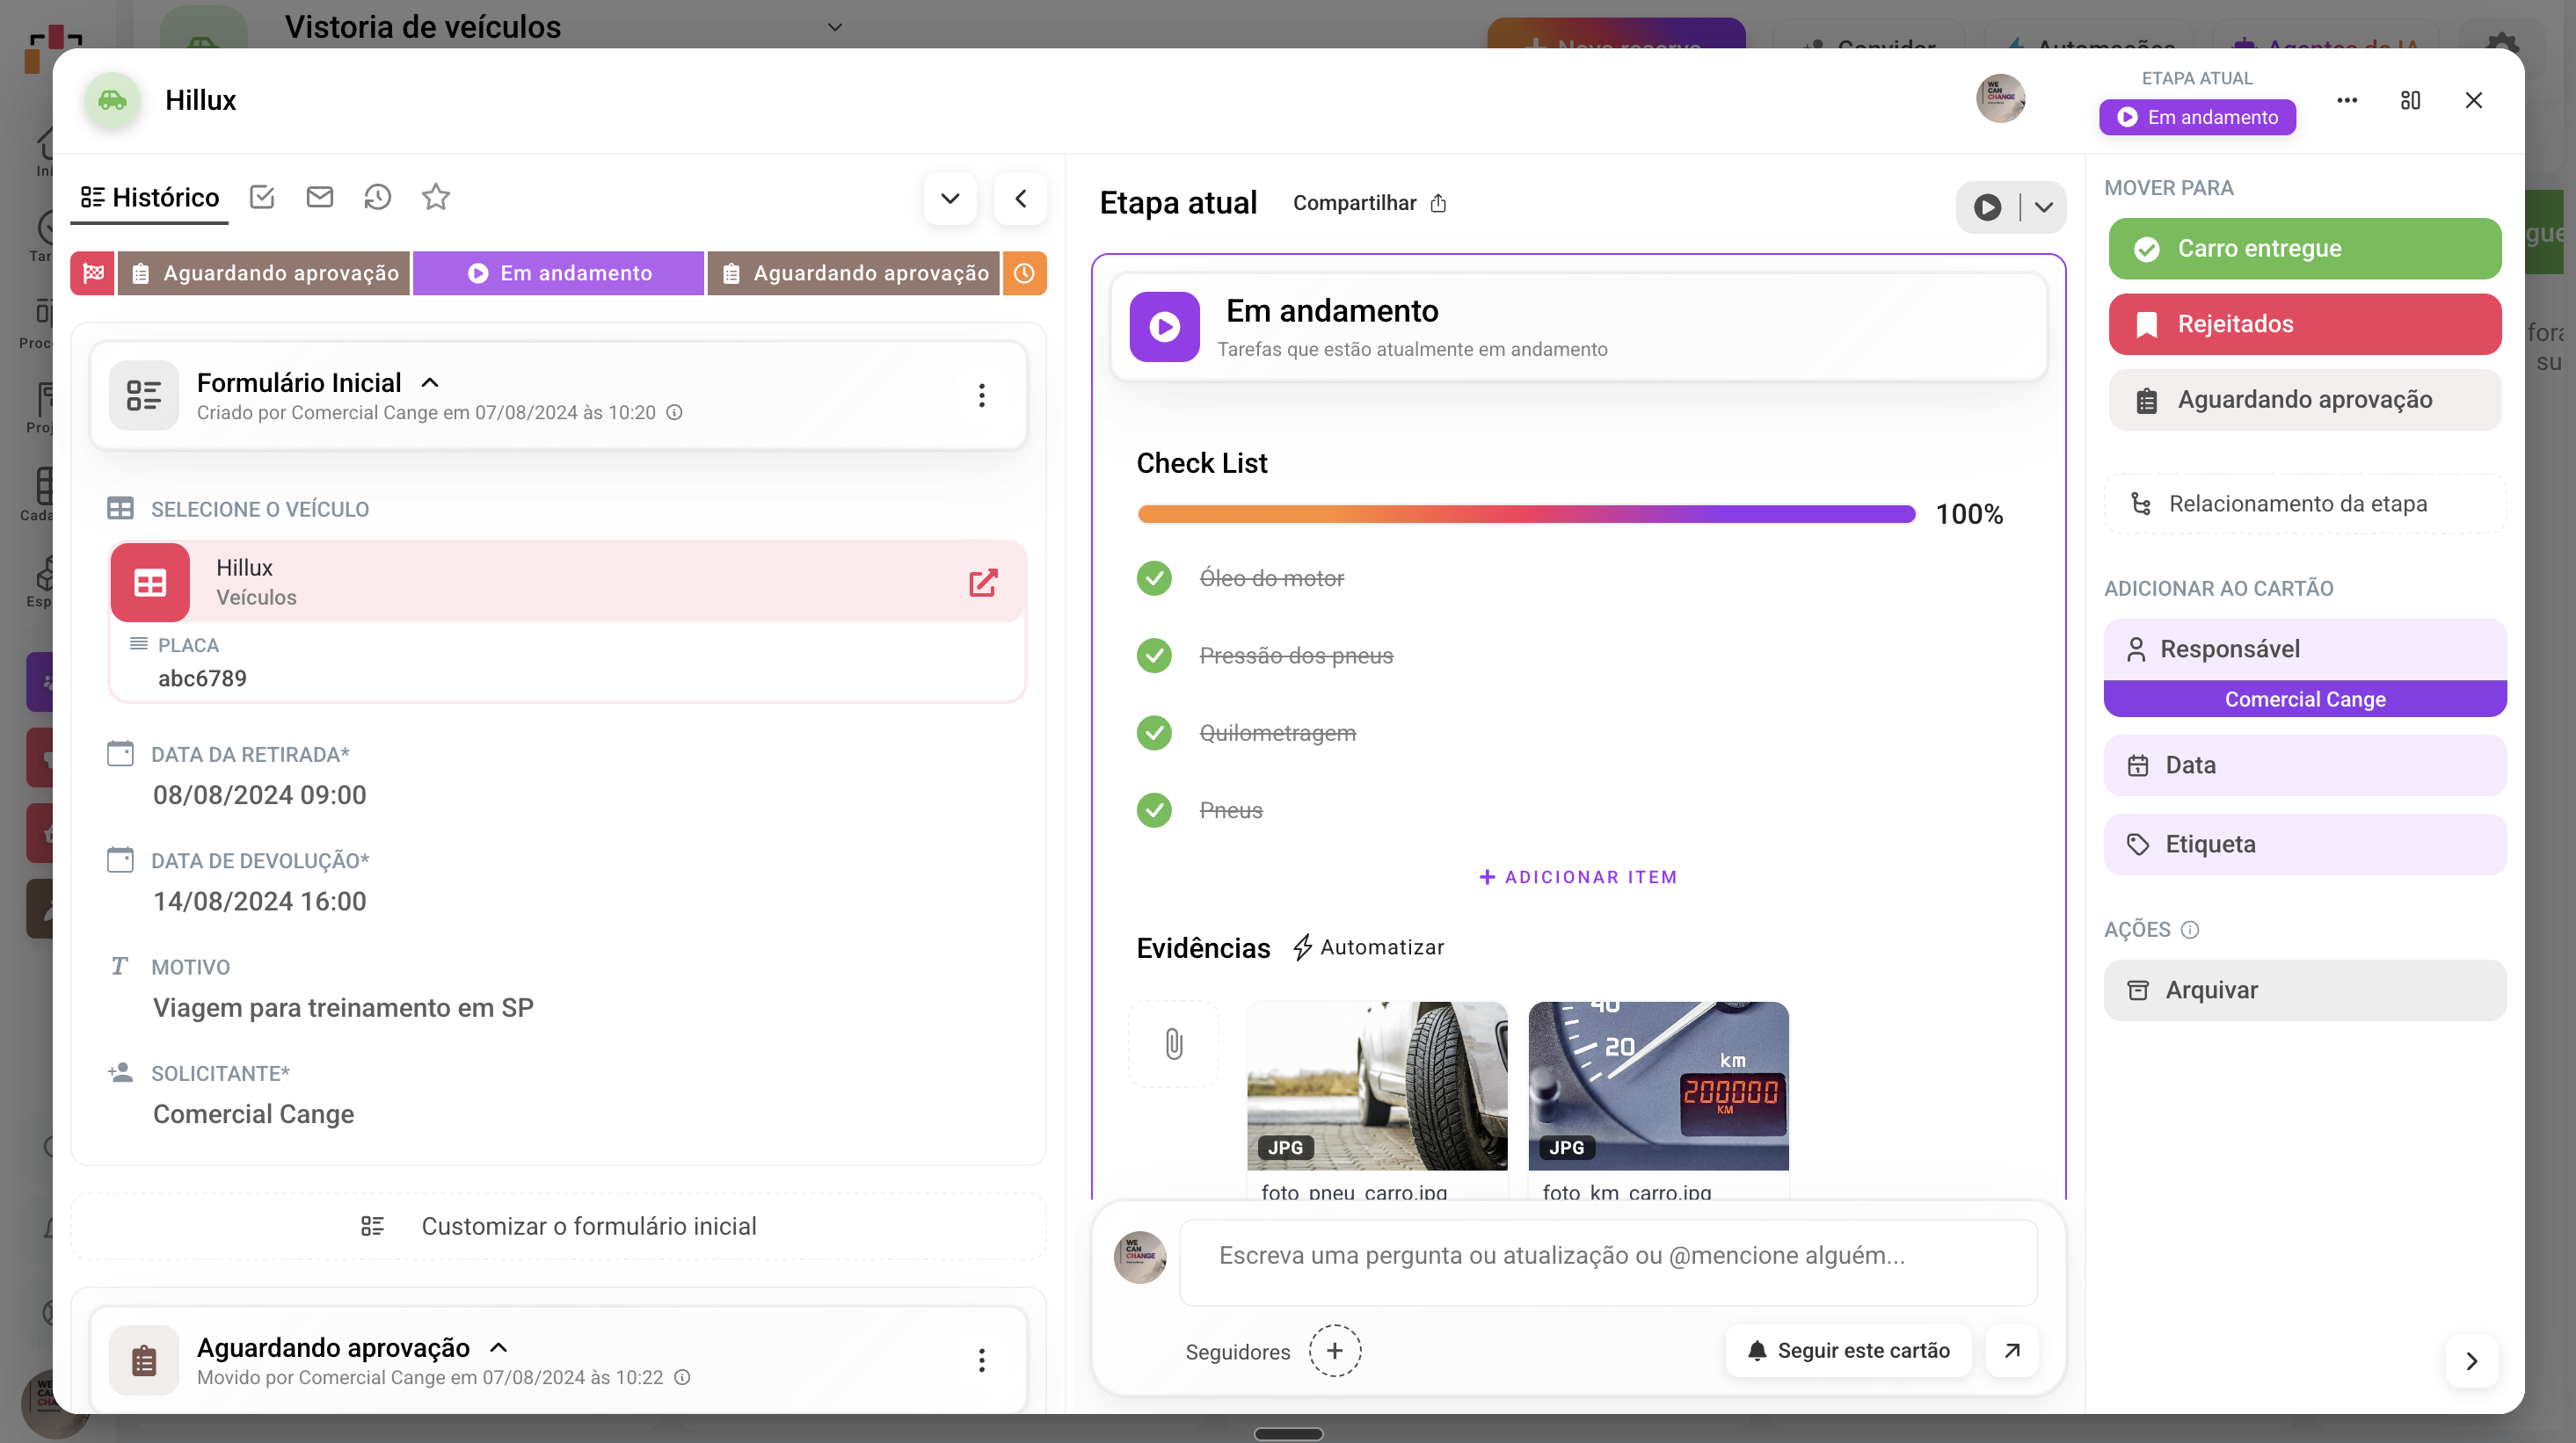Open Formulário Inicial three-dot options menu
2576x1443 pixels.
point(982,395)
